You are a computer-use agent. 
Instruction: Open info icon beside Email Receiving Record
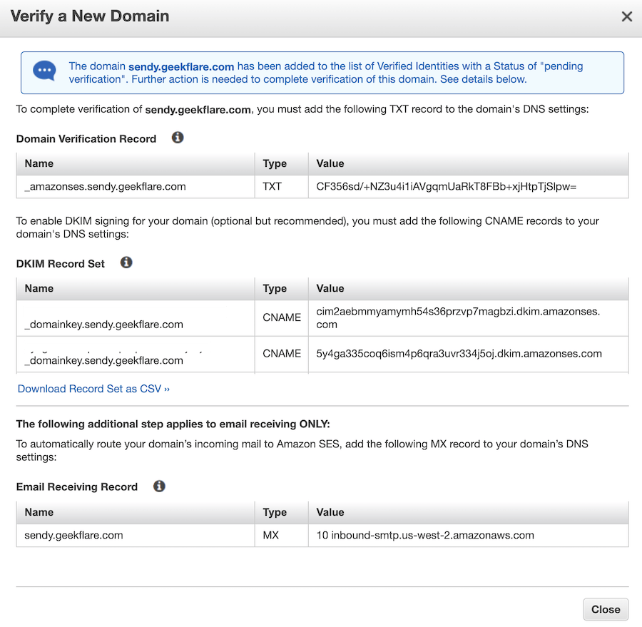(x=159, y=486)
